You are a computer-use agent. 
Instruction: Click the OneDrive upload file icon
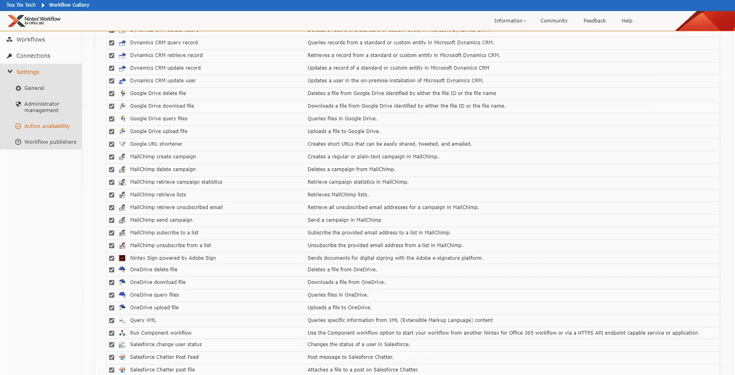click(x=122, y=308)
